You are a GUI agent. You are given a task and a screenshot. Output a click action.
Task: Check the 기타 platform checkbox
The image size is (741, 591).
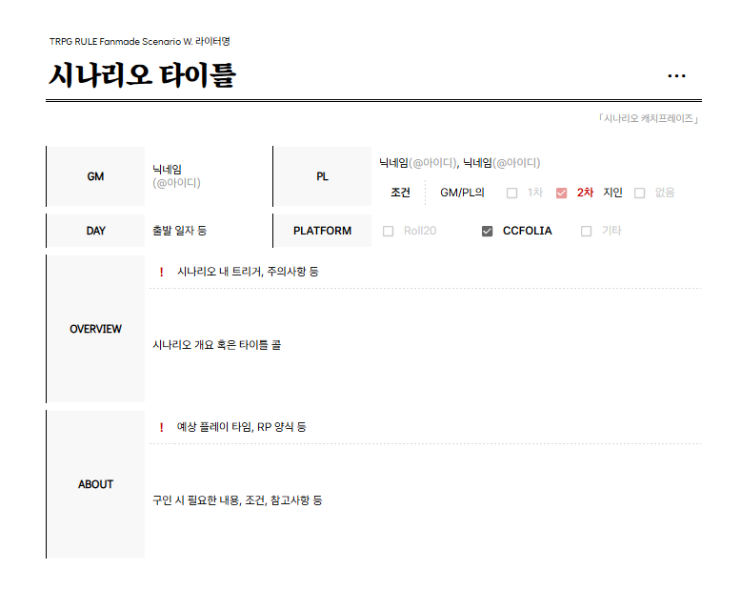tap(586, 232)
